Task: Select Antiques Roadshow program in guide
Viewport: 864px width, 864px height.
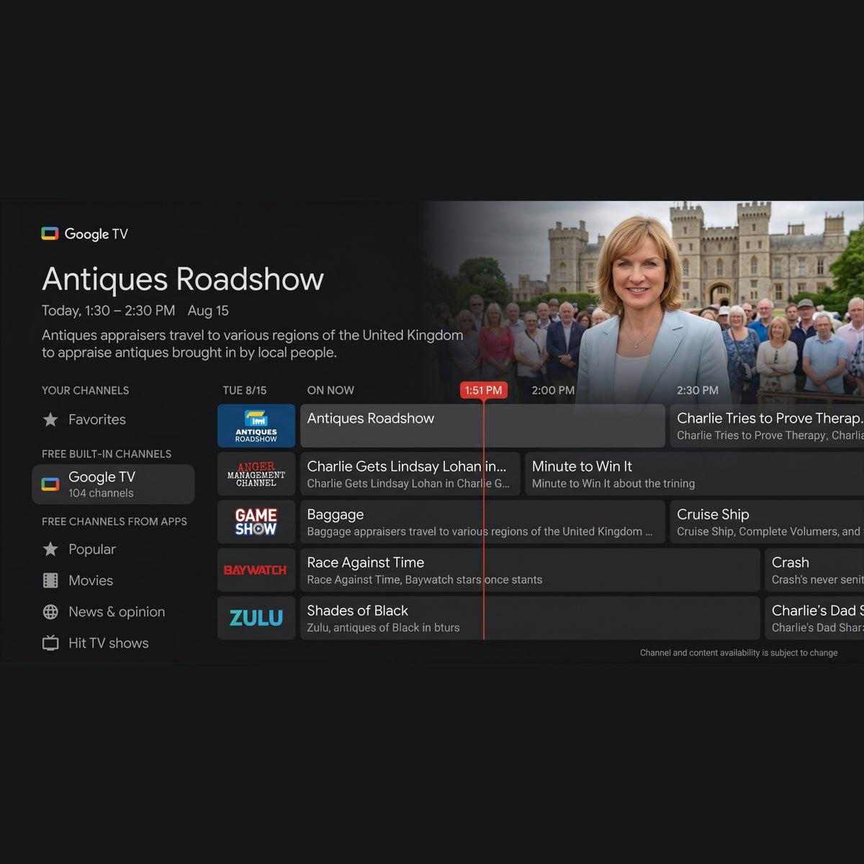Action: tap(482, 426)
